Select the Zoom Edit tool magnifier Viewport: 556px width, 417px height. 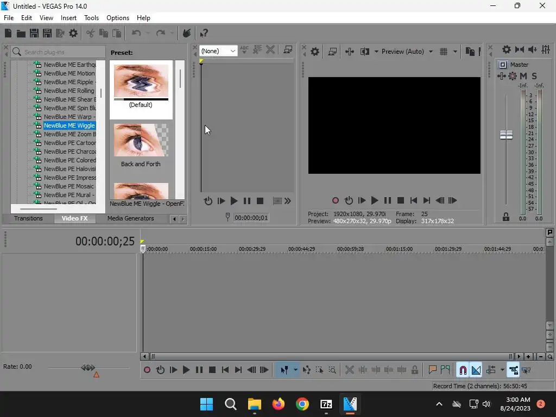332,370
